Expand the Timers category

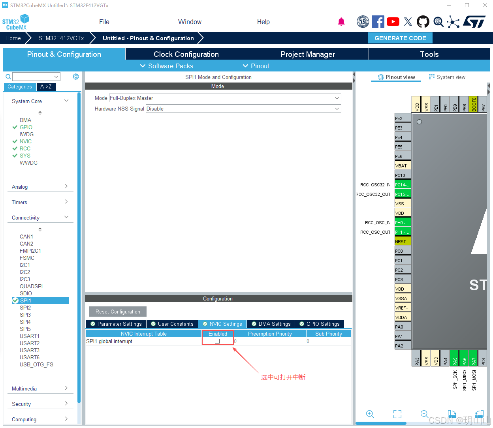(x=66, y=202)
